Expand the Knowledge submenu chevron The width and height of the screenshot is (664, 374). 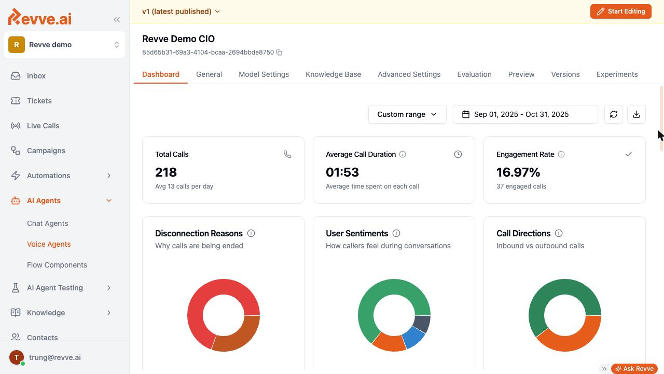coord(109,313)
